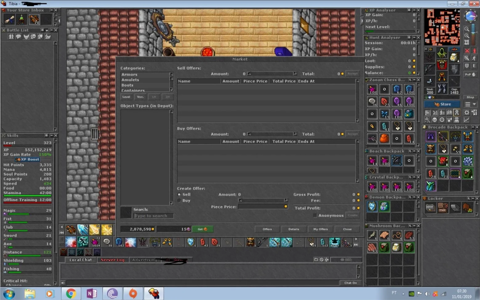This screenshot has height=300, width=480.
Task: Select the green potion flask in Store Inbox
Action: coord(22,20)
